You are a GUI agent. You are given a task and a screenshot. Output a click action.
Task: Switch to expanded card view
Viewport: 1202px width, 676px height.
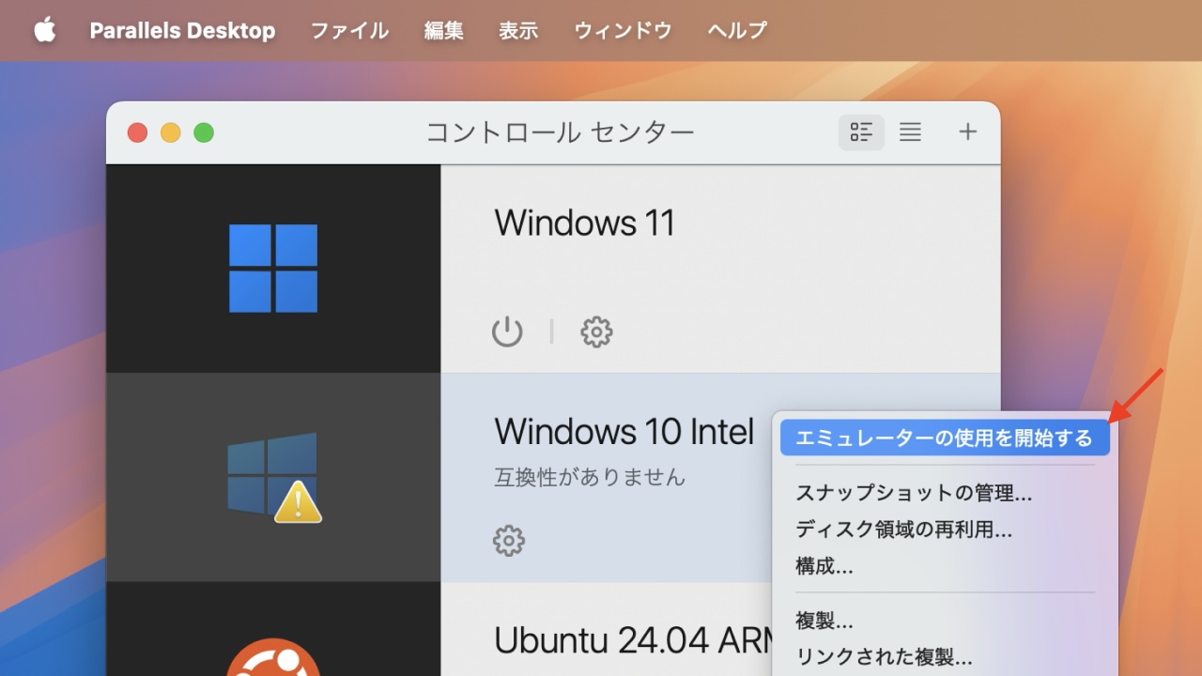click(861, 132)
